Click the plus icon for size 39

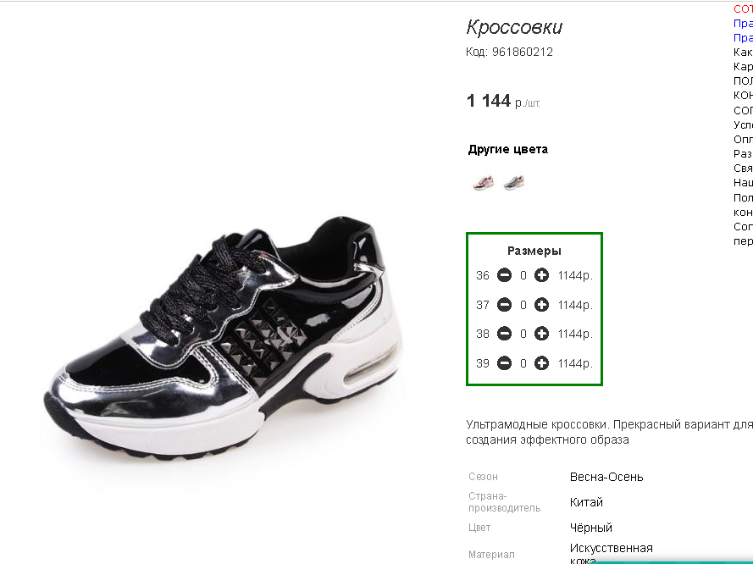[542, 363]
